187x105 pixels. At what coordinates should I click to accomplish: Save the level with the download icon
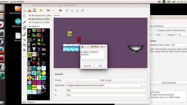click(34, 10)
